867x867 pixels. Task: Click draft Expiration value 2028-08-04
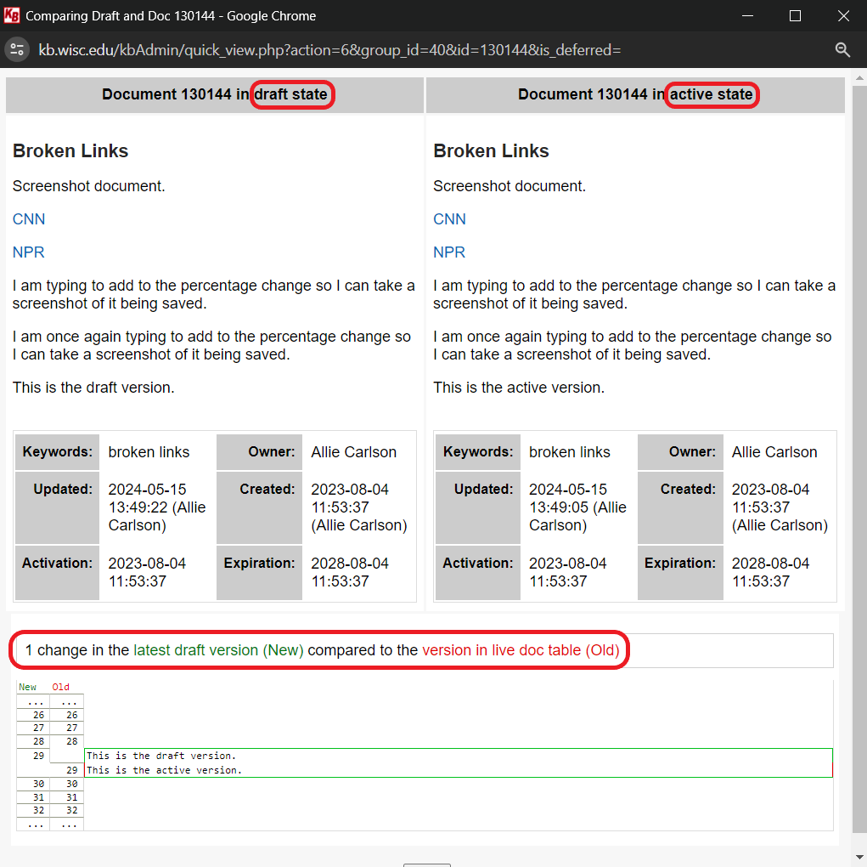(350, 572)
